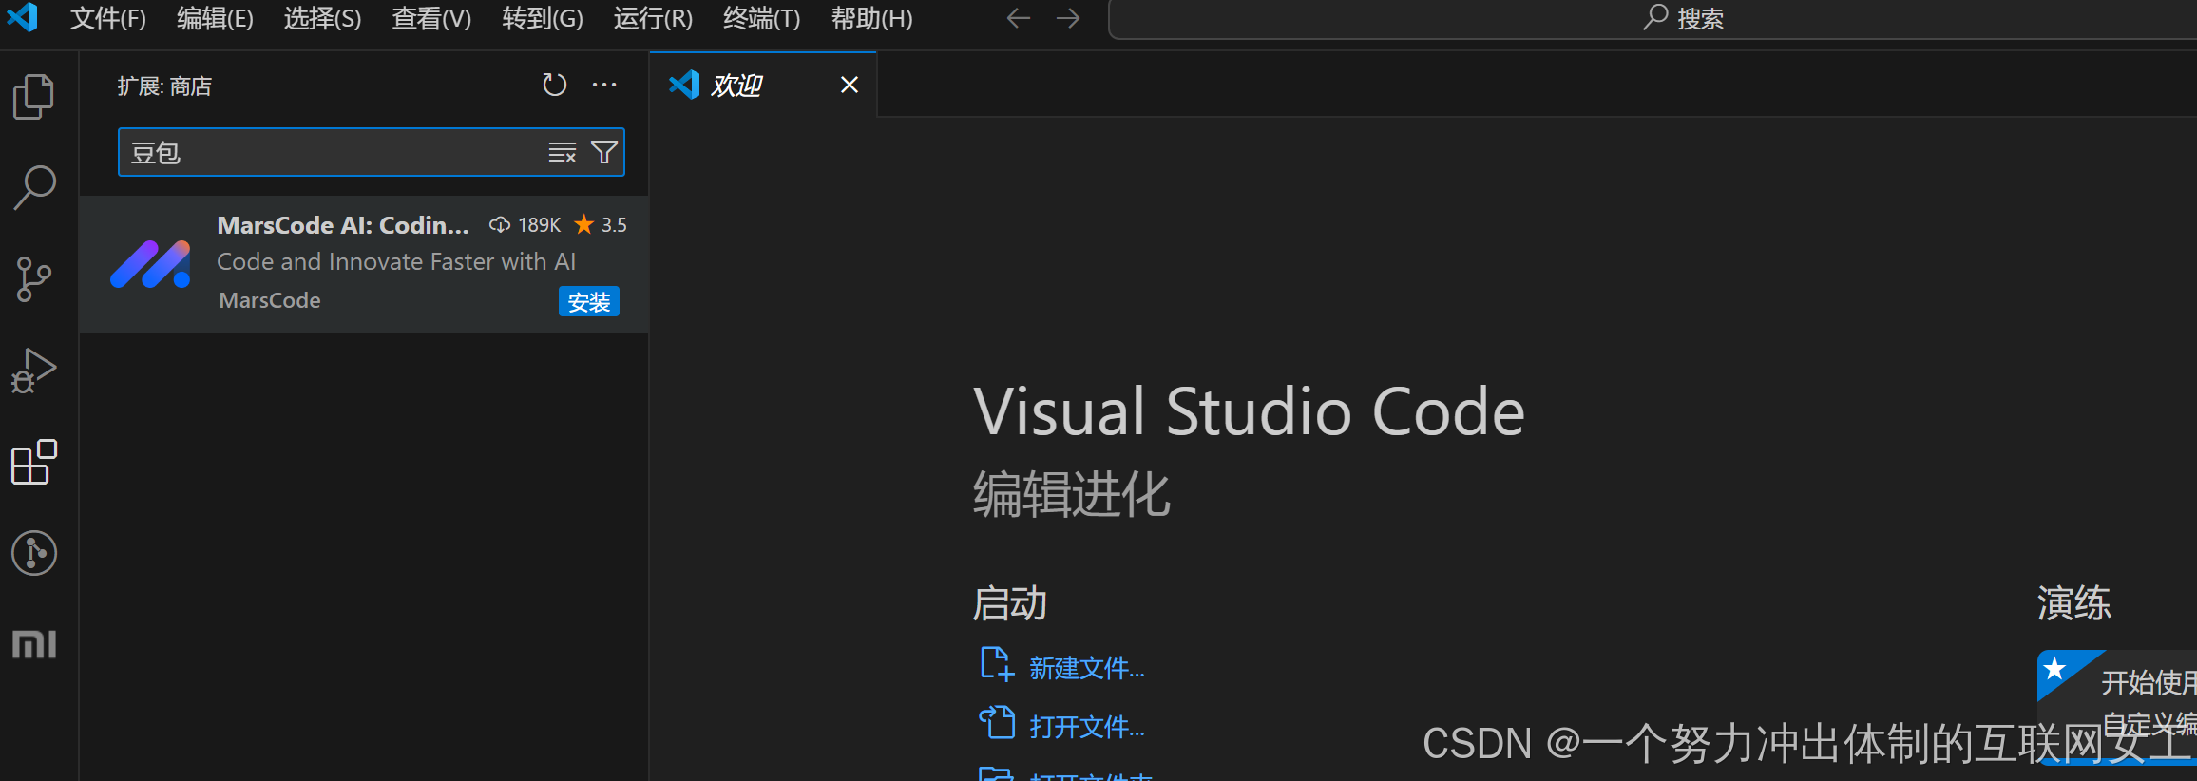Install the MarsCode AI extension

pos(589,302)
